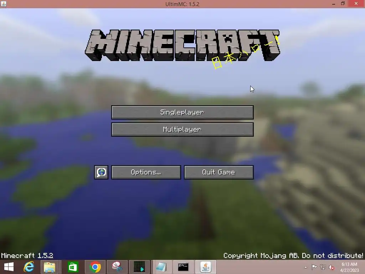The width and height of the screenshot is (365, 274).
Task: Restore down the UltimMC window
Action: [x=343, y=4]
